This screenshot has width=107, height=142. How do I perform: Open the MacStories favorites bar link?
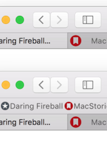(90, 106)
